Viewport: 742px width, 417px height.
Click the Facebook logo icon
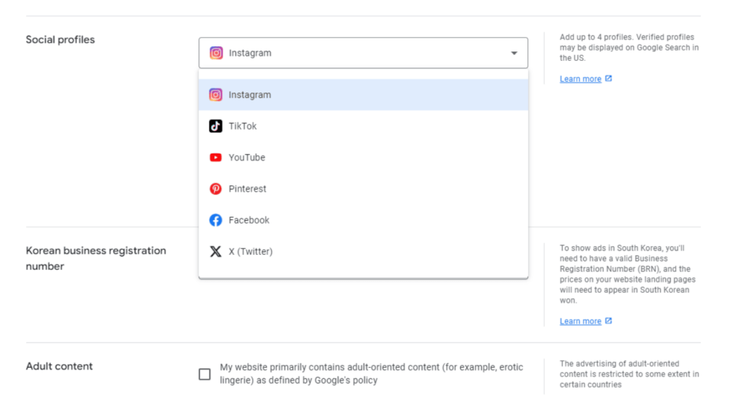click(x=215, y=220)
